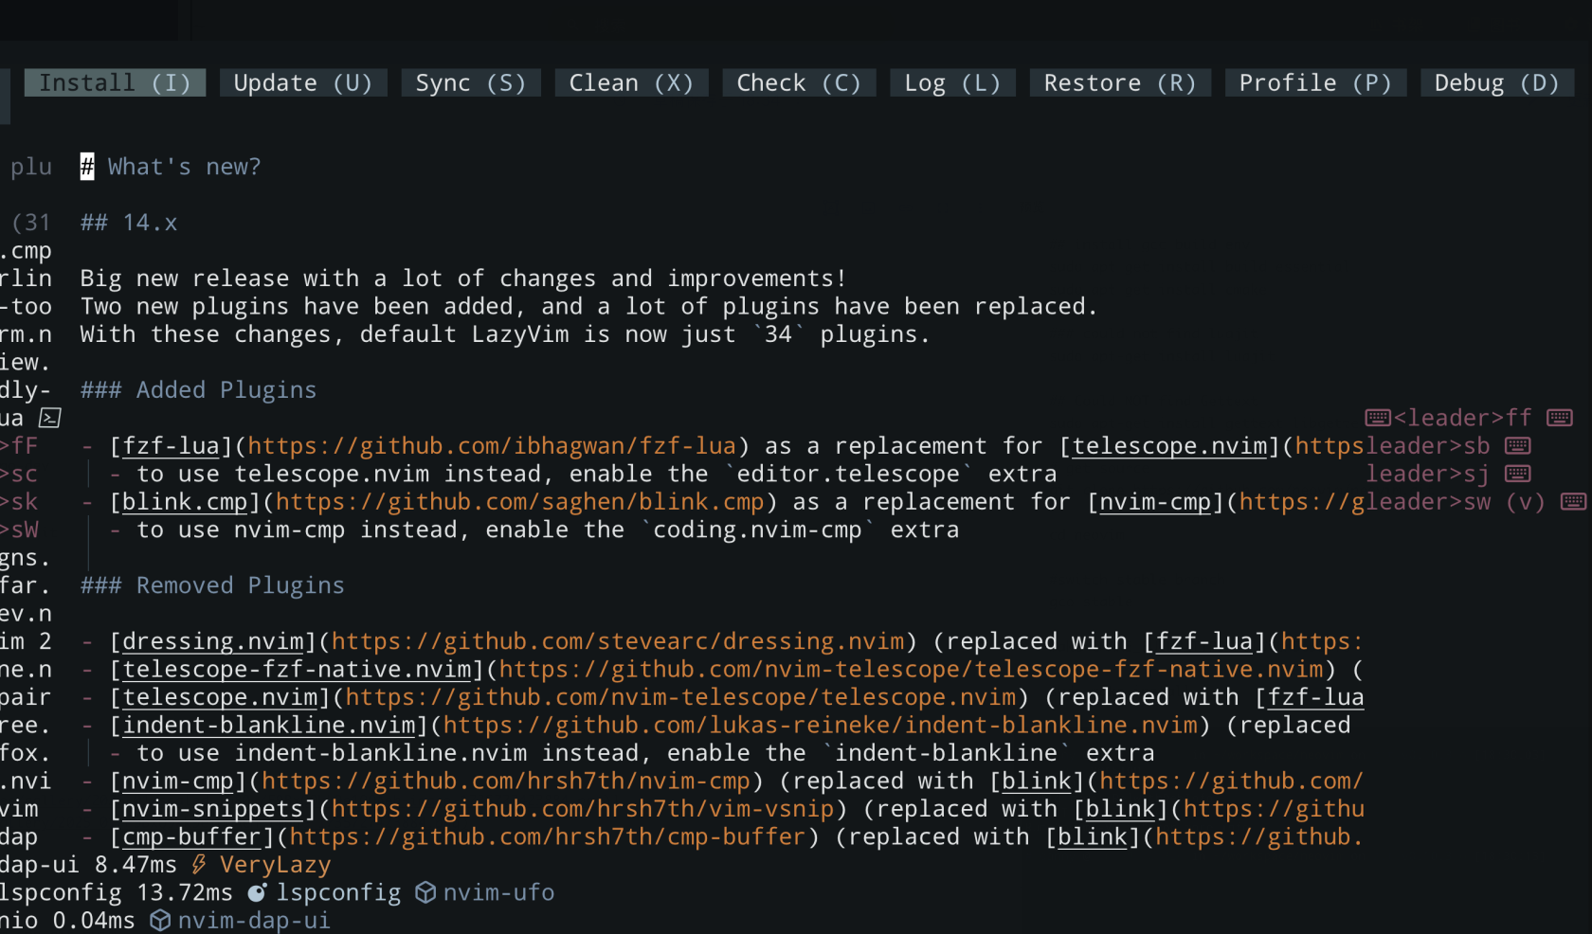The image size is (1592, 934).
Task: Click the <leader>ff keymap text
Action: (1462, 418)
